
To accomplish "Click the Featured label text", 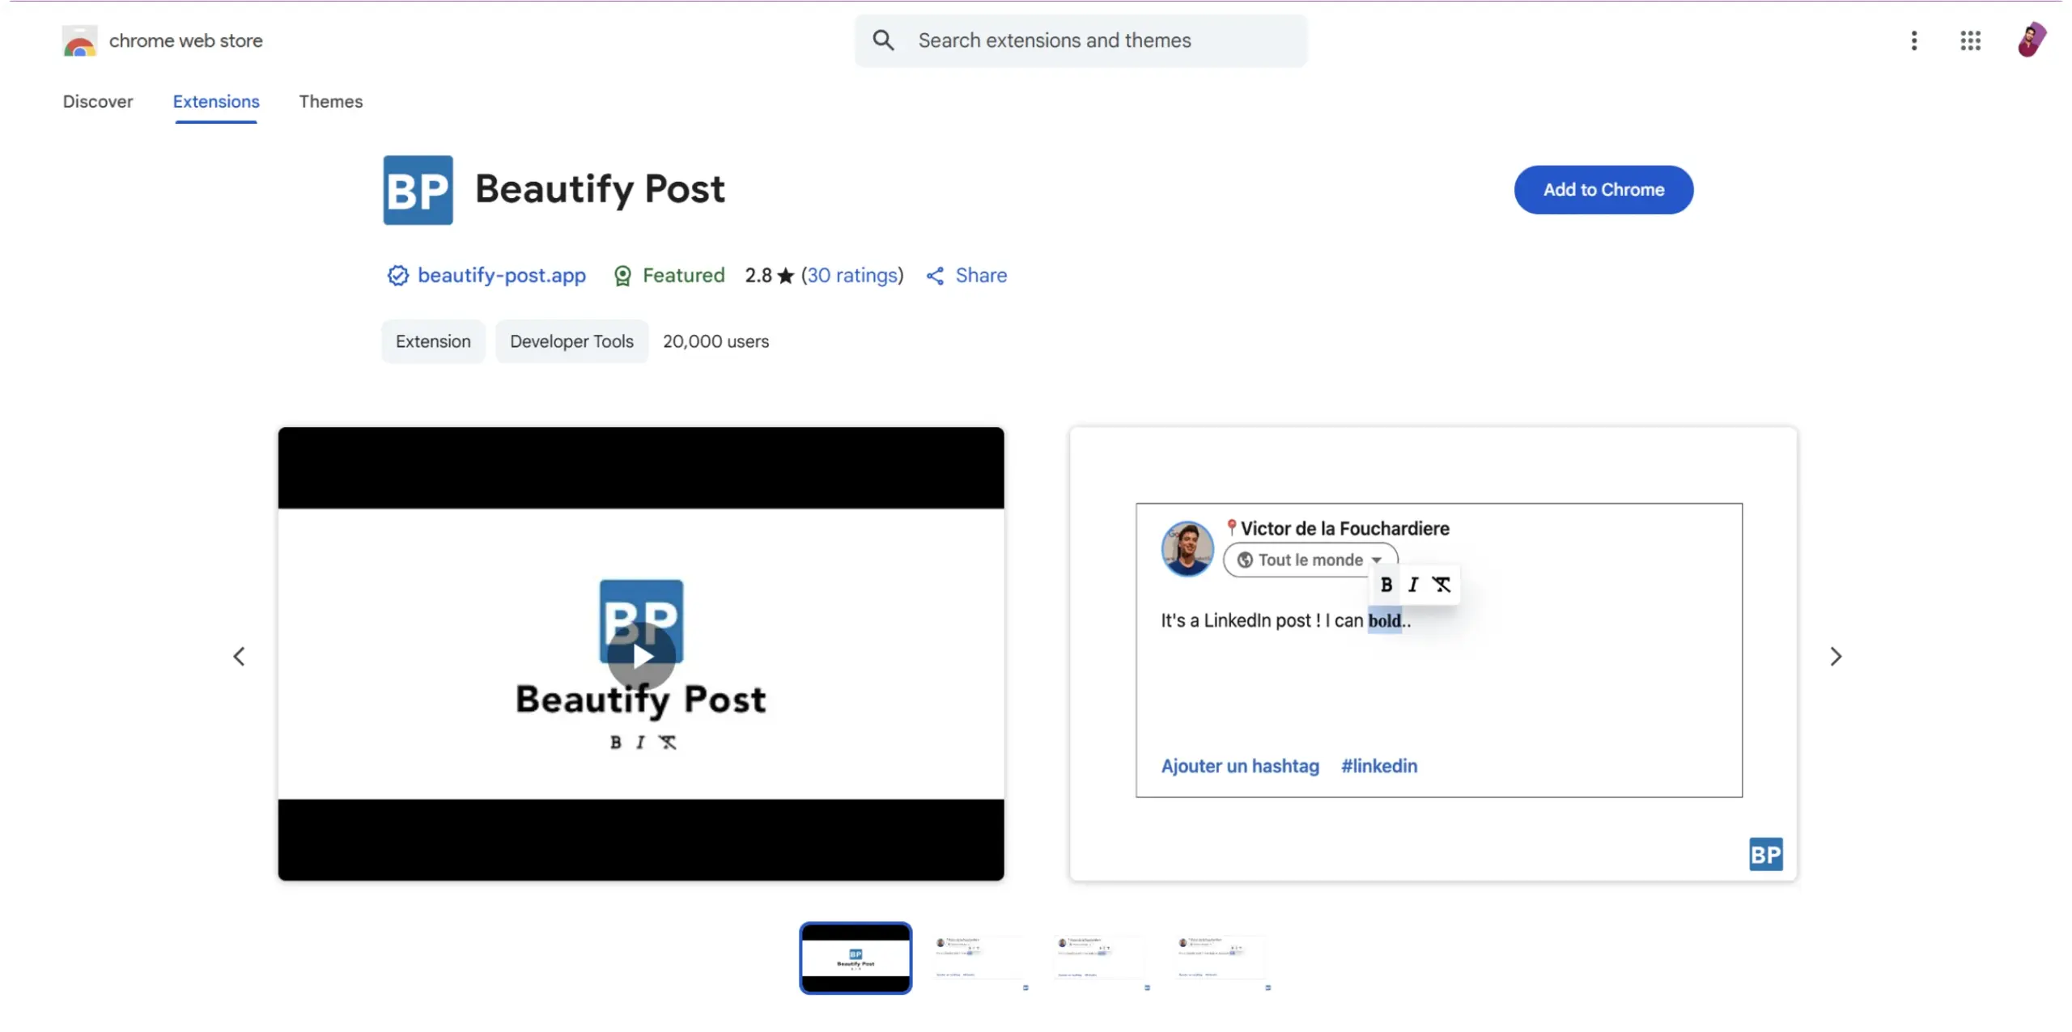I will click(683, 275).
